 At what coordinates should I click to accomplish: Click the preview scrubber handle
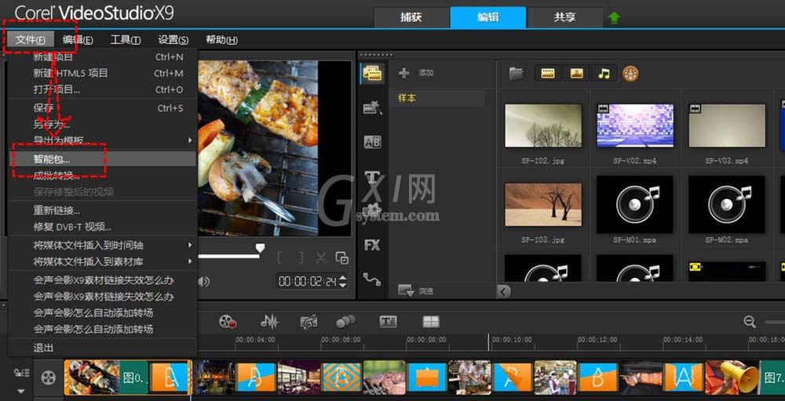tap(260, 247)
